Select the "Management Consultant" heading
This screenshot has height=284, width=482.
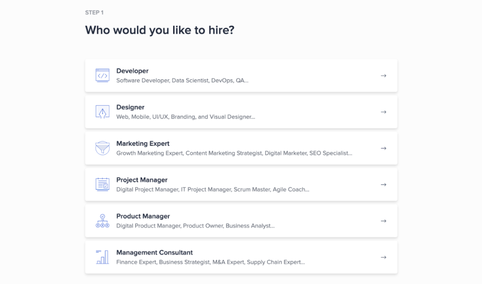coord(154,252)
